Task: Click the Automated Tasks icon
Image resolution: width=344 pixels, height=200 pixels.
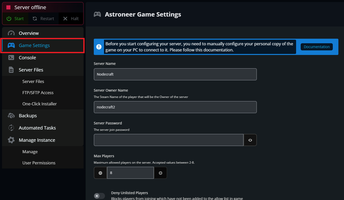Action: (12, 127)
